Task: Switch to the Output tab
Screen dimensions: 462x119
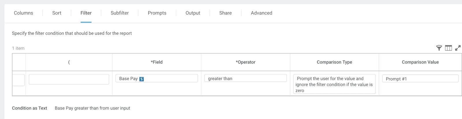Action: point(193,13)
